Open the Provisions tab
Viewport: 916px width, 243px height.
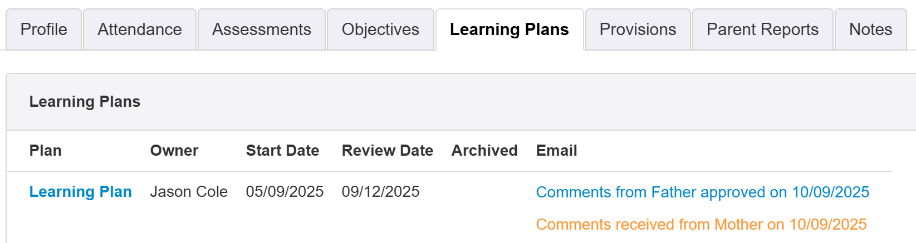[x=638, y=29]
